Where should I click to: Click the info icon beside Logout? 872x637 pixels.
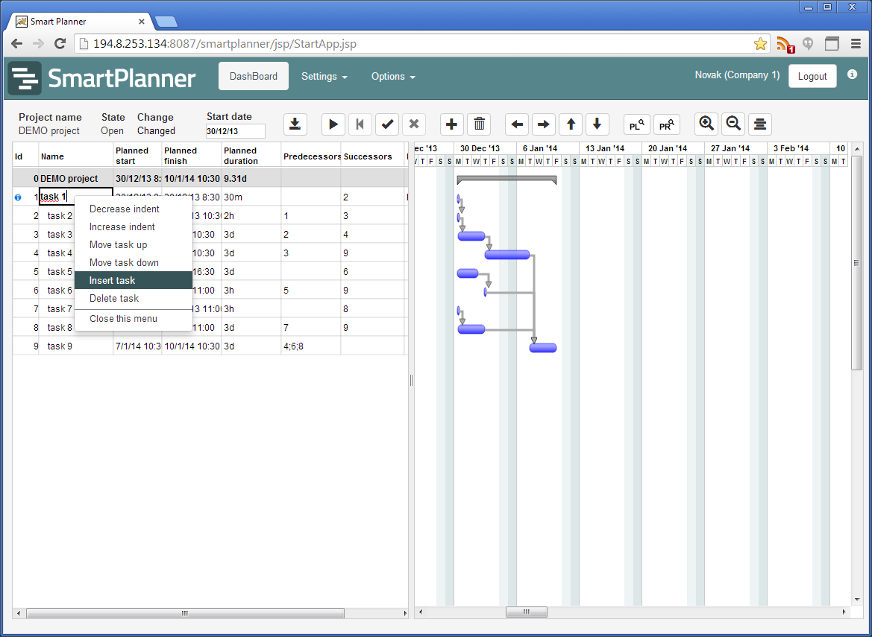tap(852, 74)
